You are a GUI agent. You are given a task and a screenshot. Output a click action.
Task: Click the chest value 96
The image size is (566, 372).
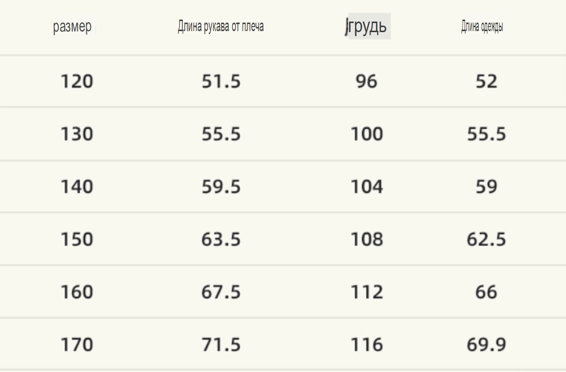click(366, 81)
